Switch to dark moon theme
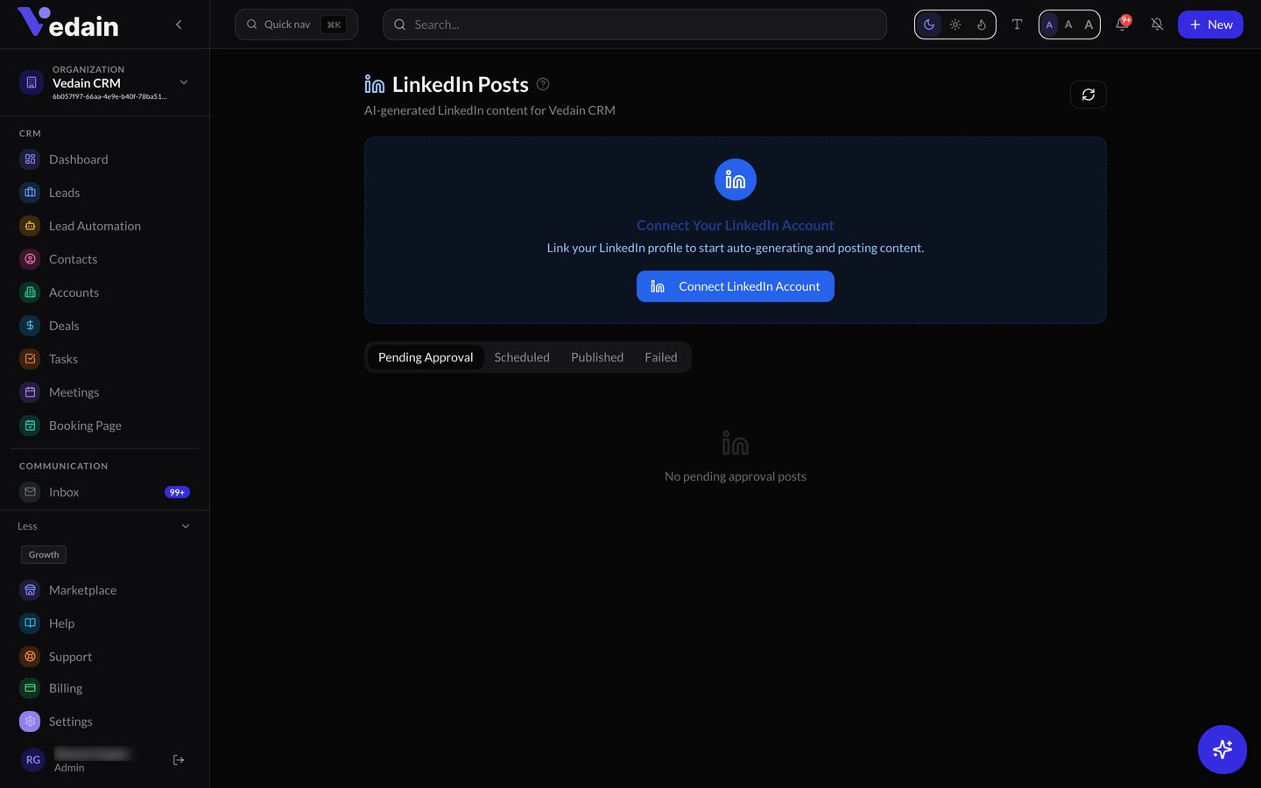1261x788 pixels. tap(929, 25)
